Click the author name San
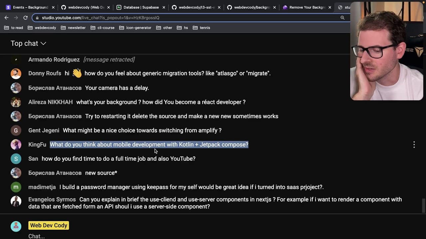 tap(33, 159)
